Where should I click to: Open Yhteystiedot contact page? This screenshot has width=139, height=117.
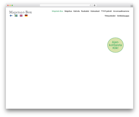click(110, 16)
